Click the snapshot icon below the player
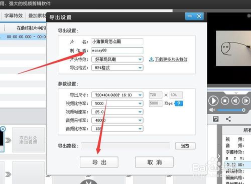Screen dimensions: 251x184 click(216, 119)
